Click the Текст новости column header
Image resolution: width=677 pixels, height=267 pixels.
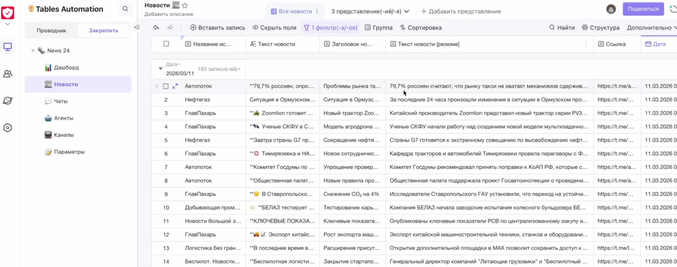click(282, 44)
